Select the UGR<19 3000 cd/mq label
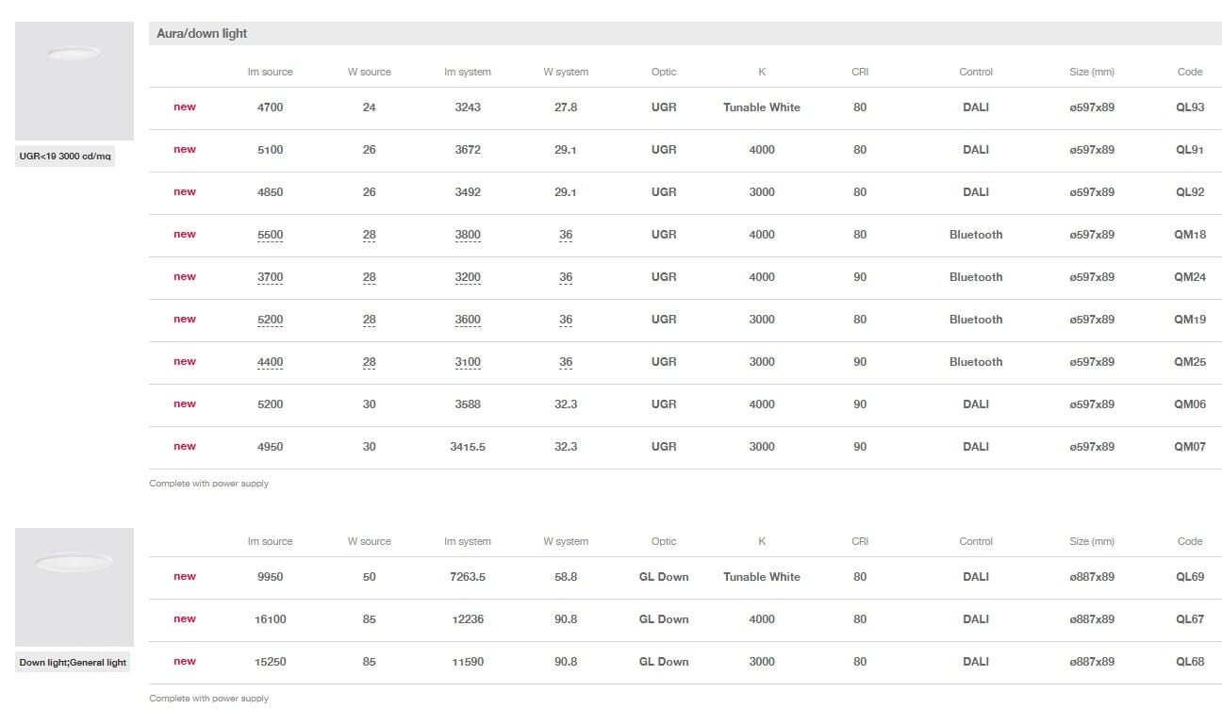The height and width of the screenshot is (725, 1222). pos(65,157)
